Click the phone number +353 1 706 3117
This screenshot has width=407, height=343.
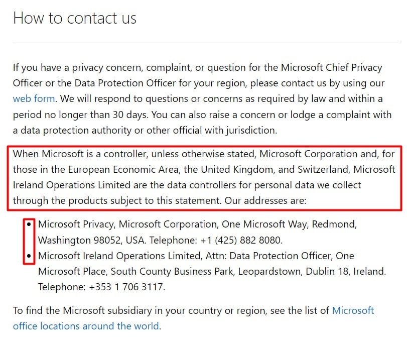point(127,288)
